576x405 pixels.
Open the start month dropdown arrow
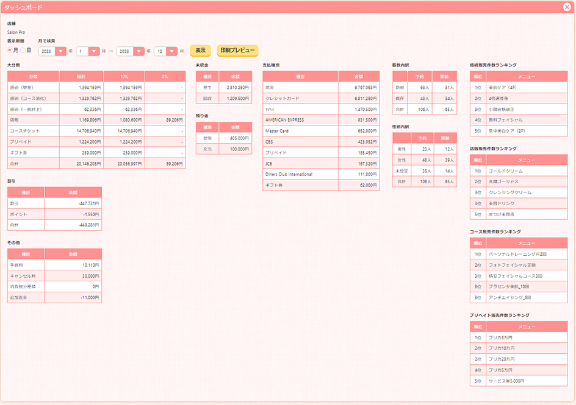[94, 51]
